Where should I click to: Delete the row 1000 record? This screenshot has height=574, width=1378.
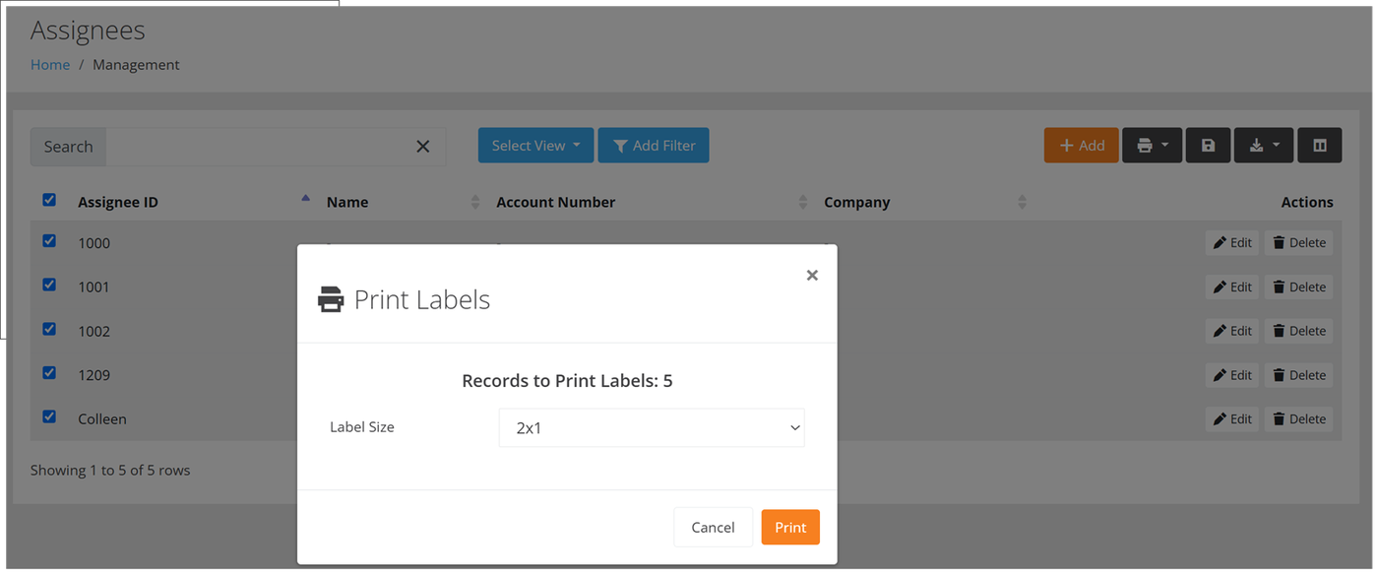[x=1298, y=243]
